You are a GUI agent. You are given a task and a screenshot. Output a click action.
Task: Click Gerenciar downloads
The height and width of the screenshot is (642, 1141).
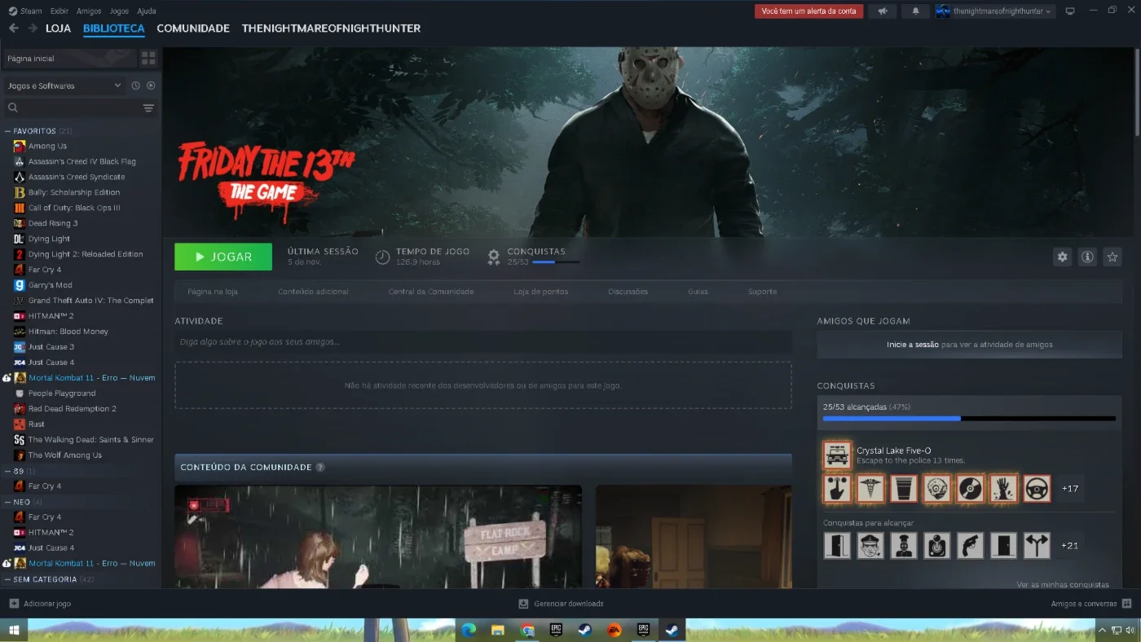pos(562,604)
